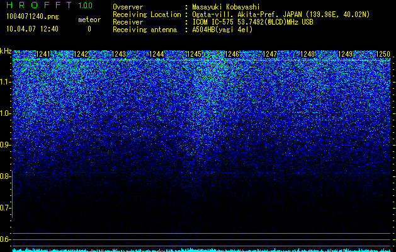Click the kHz axis unit label
Viewport: 396px width, 252px height.
click(x=6, y=51)
